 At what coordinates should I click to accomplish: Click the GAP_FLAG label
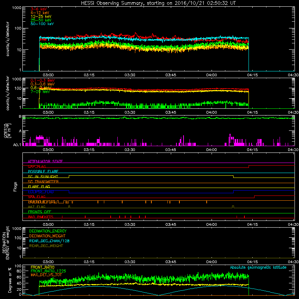tap(37, 166)
